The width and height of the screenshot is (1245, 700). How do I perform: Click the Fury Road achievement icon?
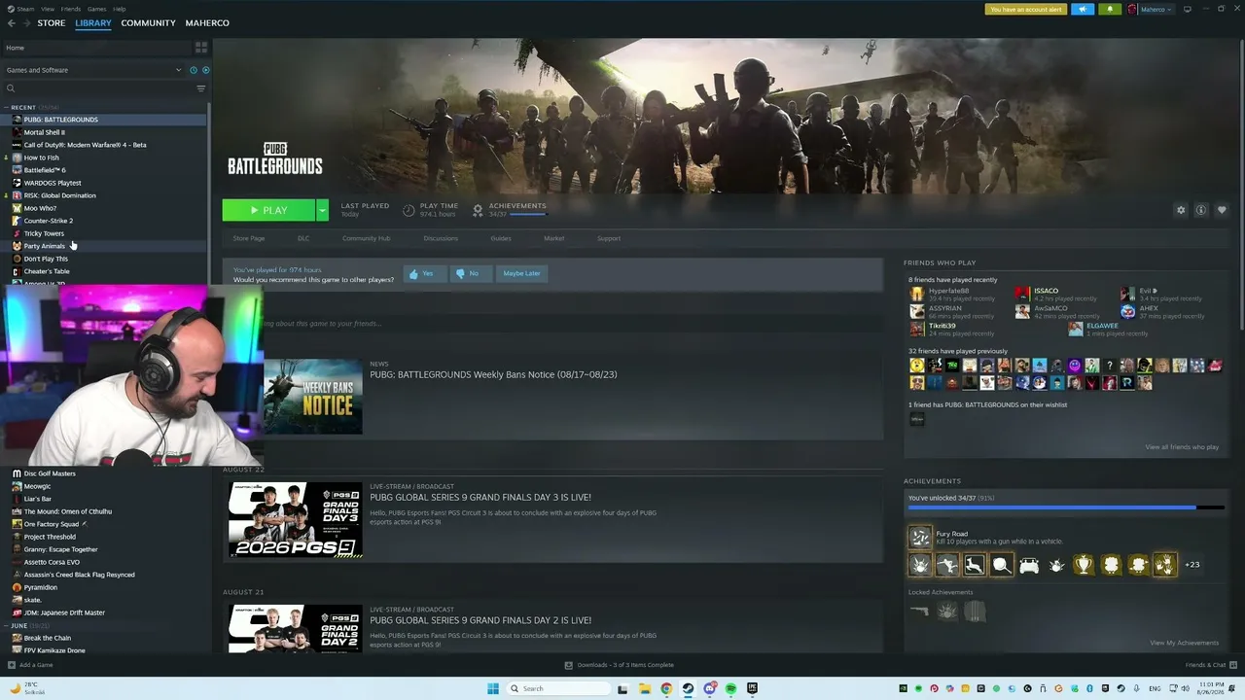[x=920, y=537]
